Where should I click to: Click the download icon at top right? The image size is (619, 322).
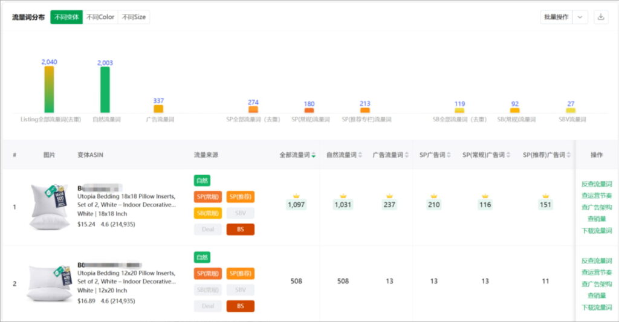coord(600,17)
